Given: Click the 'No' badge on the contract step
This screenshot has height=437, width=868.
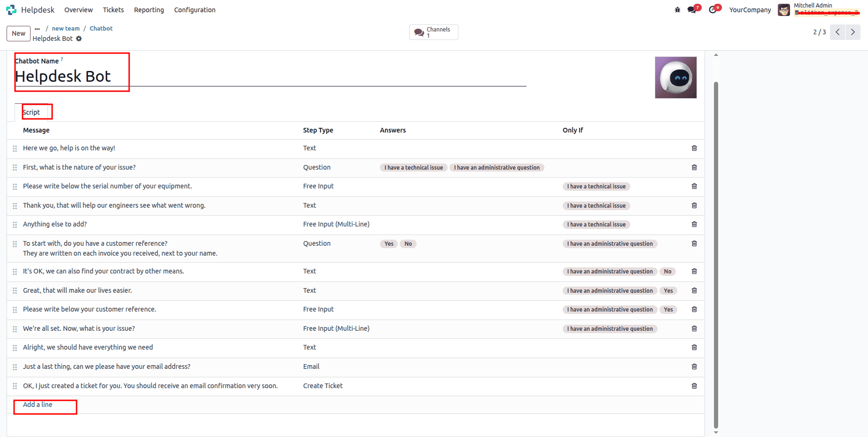Looking at the screenshot, I should 667,271.
